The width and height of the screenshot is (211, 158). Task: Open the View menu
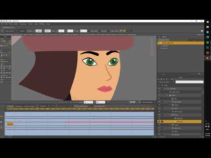[x=36, y=24]
